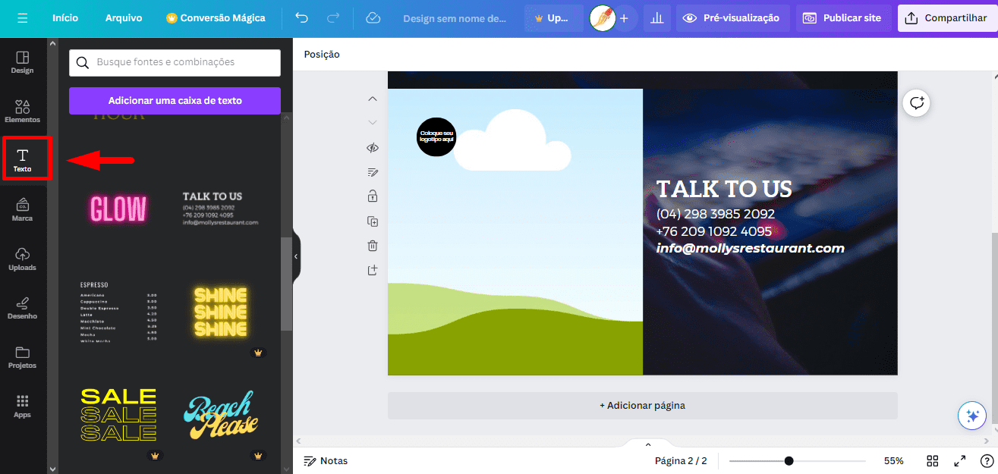Click the design title field
This screenshot has height=474, width=998.
coord(455,18)
